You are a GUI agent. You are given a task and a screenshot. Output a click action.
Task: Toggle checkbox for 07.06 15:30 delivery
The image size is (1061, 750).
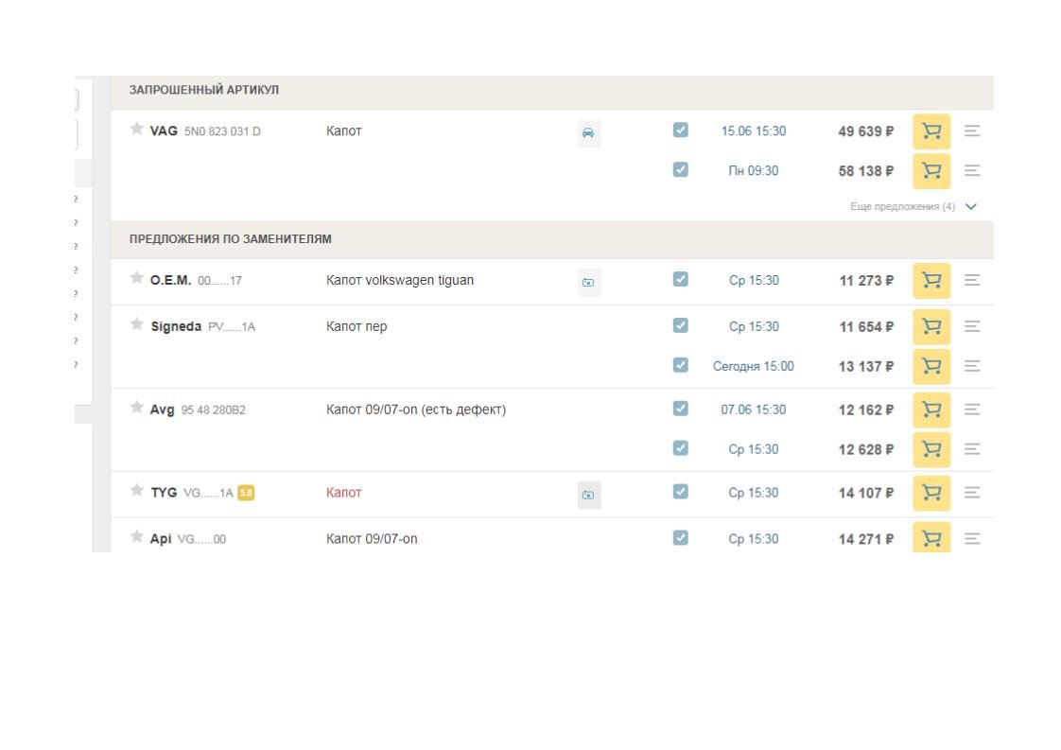681,409
